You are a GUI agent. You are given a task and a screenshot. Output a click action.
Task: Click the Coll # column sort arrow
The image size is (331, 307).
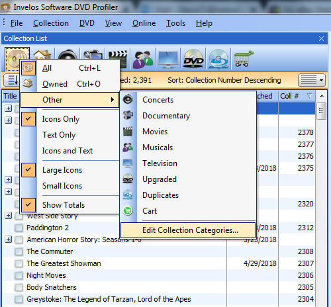point(309,96)
